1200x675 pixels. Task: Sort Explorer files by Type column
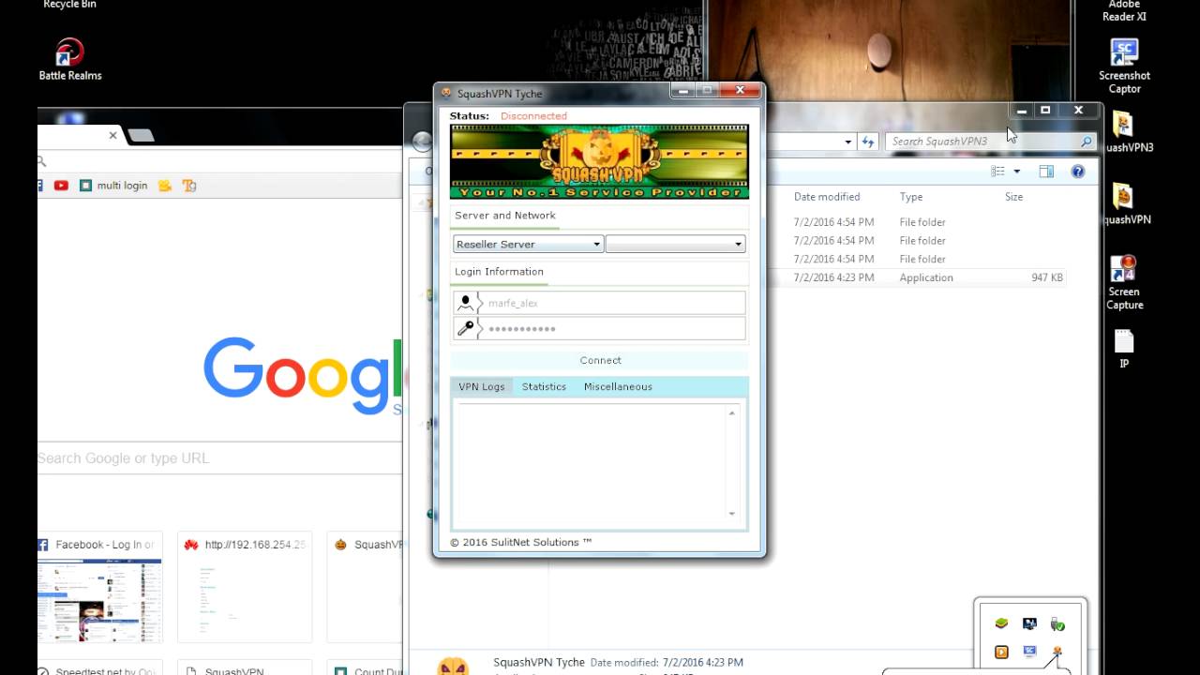click(911, 197)
